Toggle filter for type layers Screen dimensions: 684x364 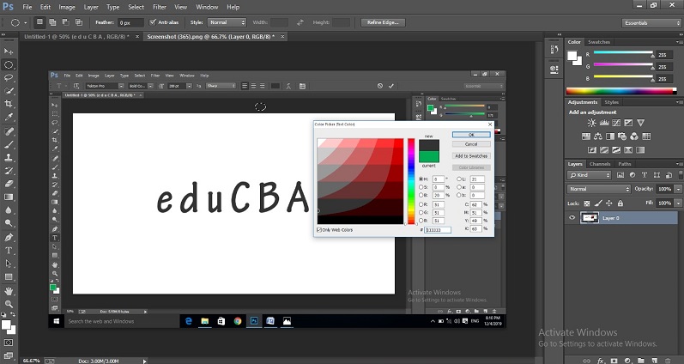click(x=645, y=175)
